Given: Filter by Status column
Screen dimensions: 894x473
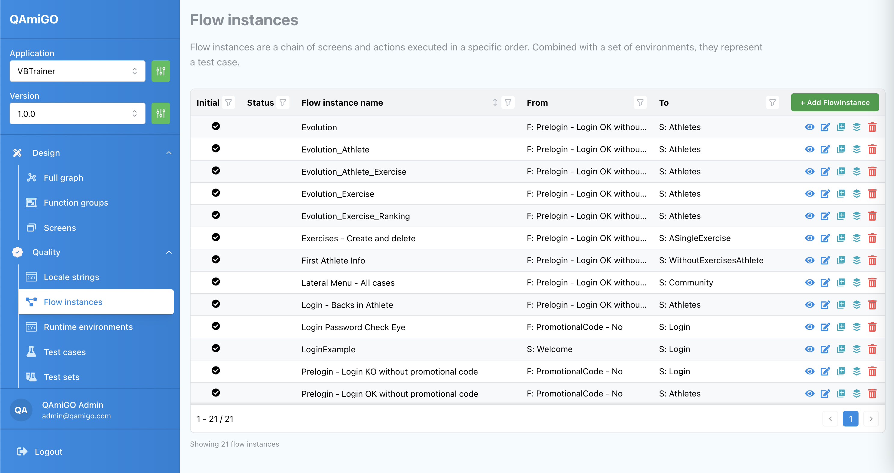Looking at the screenshot, I should (283, 103).
